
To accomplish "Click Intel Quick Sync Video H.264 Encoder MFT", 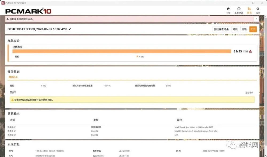I will point(194,127).
